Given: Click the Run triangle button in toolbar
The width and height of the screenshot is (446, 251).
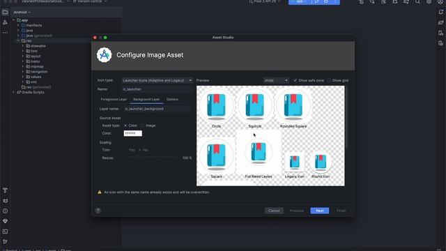Looking at the screenshot, I should (316, 1).
